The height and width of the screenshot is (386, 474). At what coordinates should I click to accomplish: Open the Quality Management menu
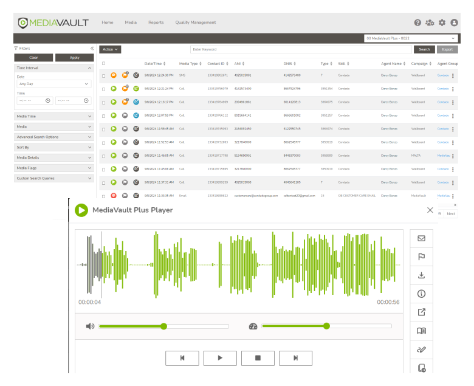coord(196,22)
